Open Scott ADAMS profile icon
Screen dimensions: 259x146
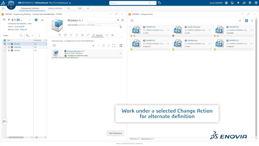click(x=226, y=3)
